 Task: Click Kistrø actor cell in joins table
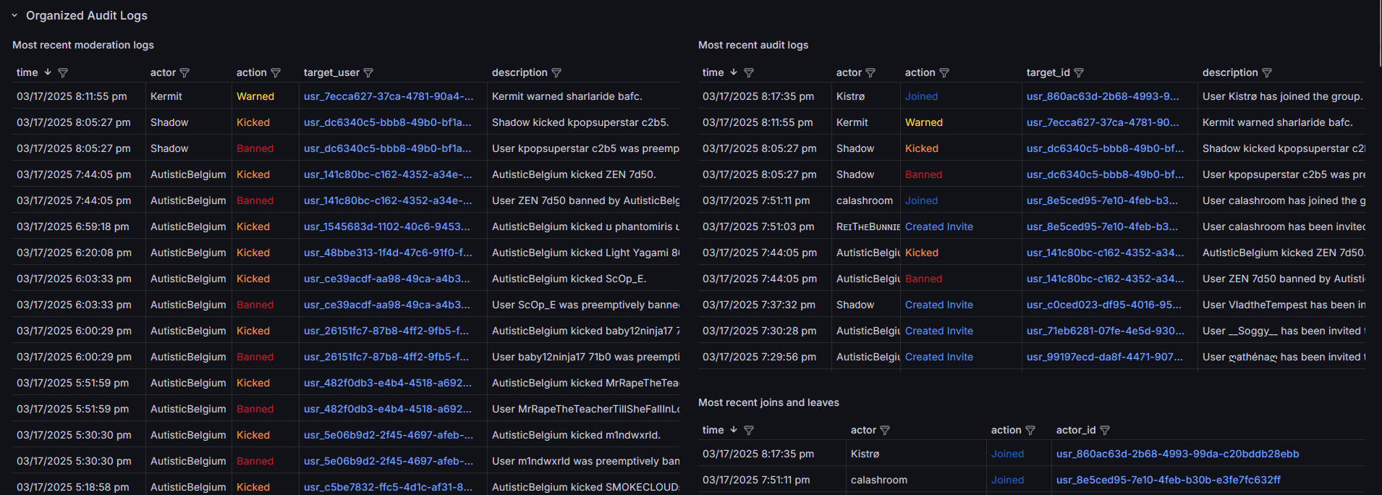(x=865, y=454)
